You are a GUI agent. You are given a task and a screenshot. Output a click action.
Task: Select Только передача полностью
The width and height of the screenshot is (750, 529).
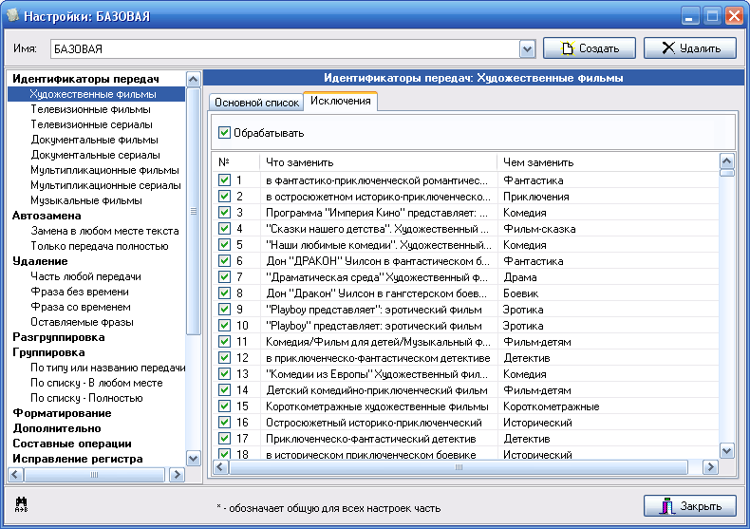pyautogui.click(x=100, y=246)
